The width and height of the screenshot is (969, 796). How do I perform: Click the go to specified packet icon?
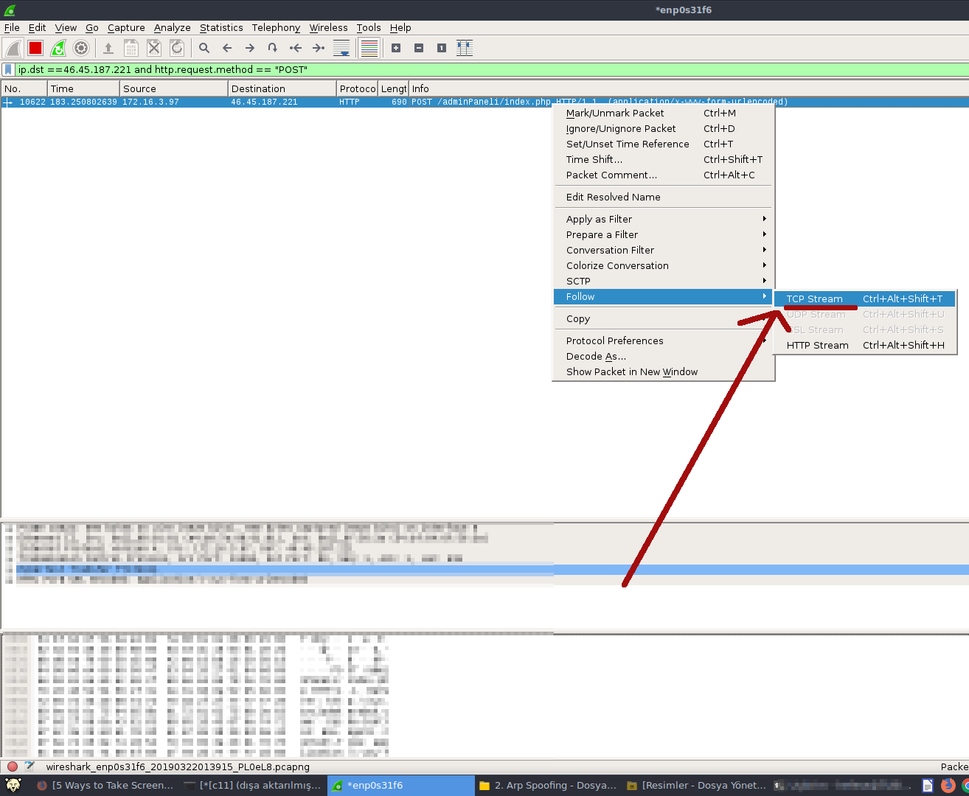click(273, 49)
